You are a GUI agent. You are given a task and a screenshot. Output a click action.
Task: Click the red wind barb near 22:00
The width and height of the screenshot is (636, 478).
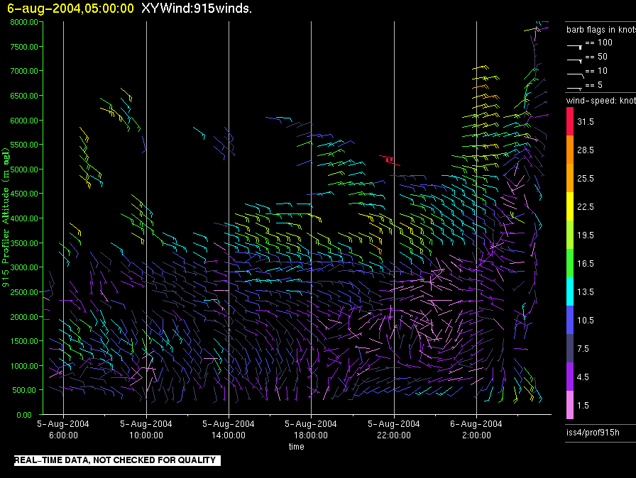390,160
